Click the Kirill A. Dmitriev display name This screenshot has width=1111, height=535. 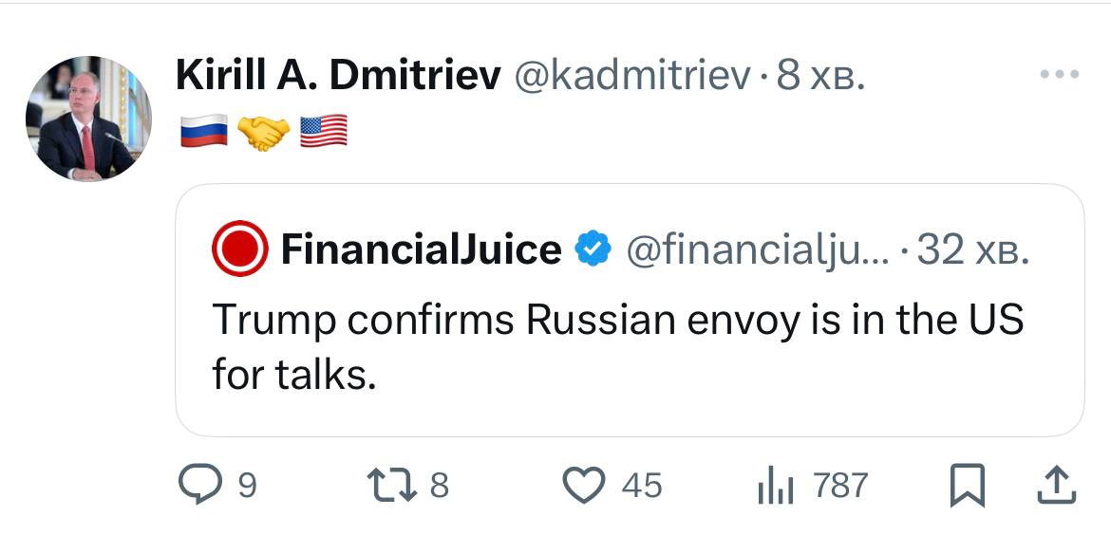coord(337,76)
